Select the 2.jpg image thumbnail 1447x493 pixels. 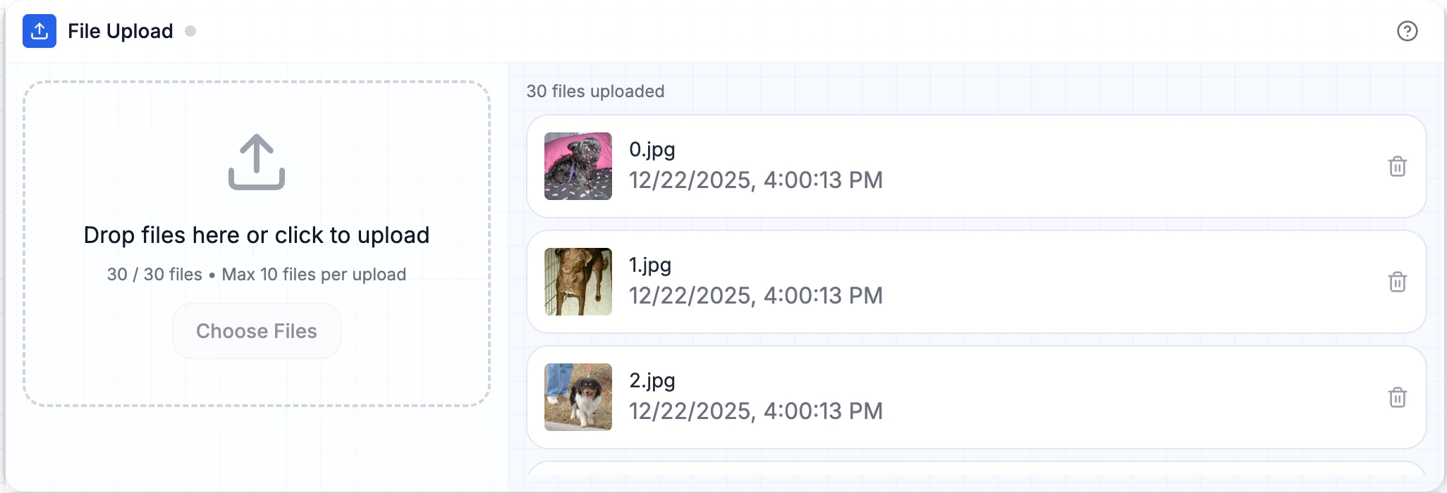tap(578, 397)
